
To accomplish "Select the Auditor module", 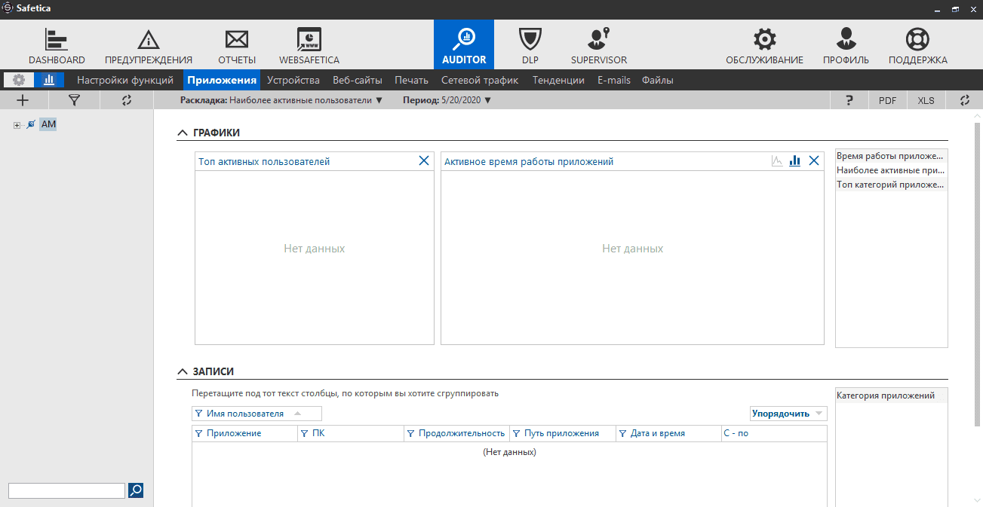I will [x=464, y=44].
